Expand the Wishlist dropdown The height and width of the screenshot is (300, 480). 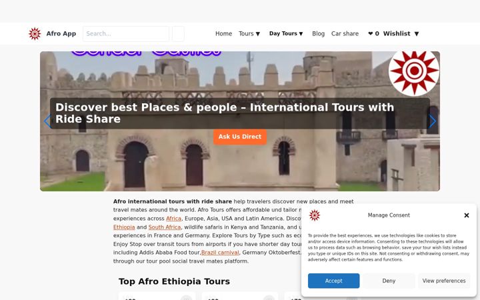[x=401, y=34]
